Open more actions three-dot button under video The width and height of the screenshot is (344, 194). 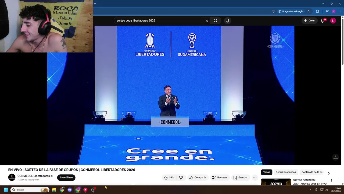click(255, 178)
